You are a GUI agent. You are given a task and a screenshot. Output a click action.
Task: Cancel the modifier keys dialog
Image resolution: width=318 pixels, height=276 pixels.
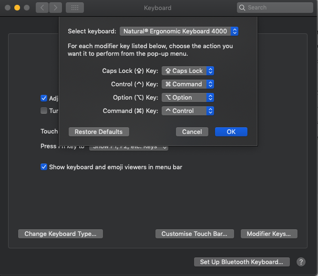click(192, 132)
